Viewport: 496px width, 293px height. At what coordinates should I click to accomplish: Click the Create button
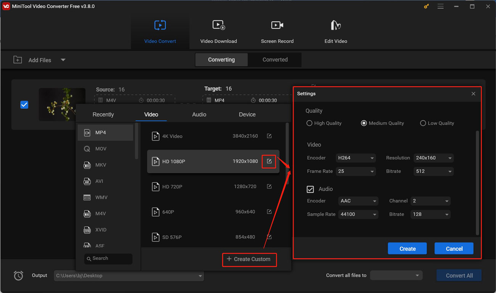[407, 249]
